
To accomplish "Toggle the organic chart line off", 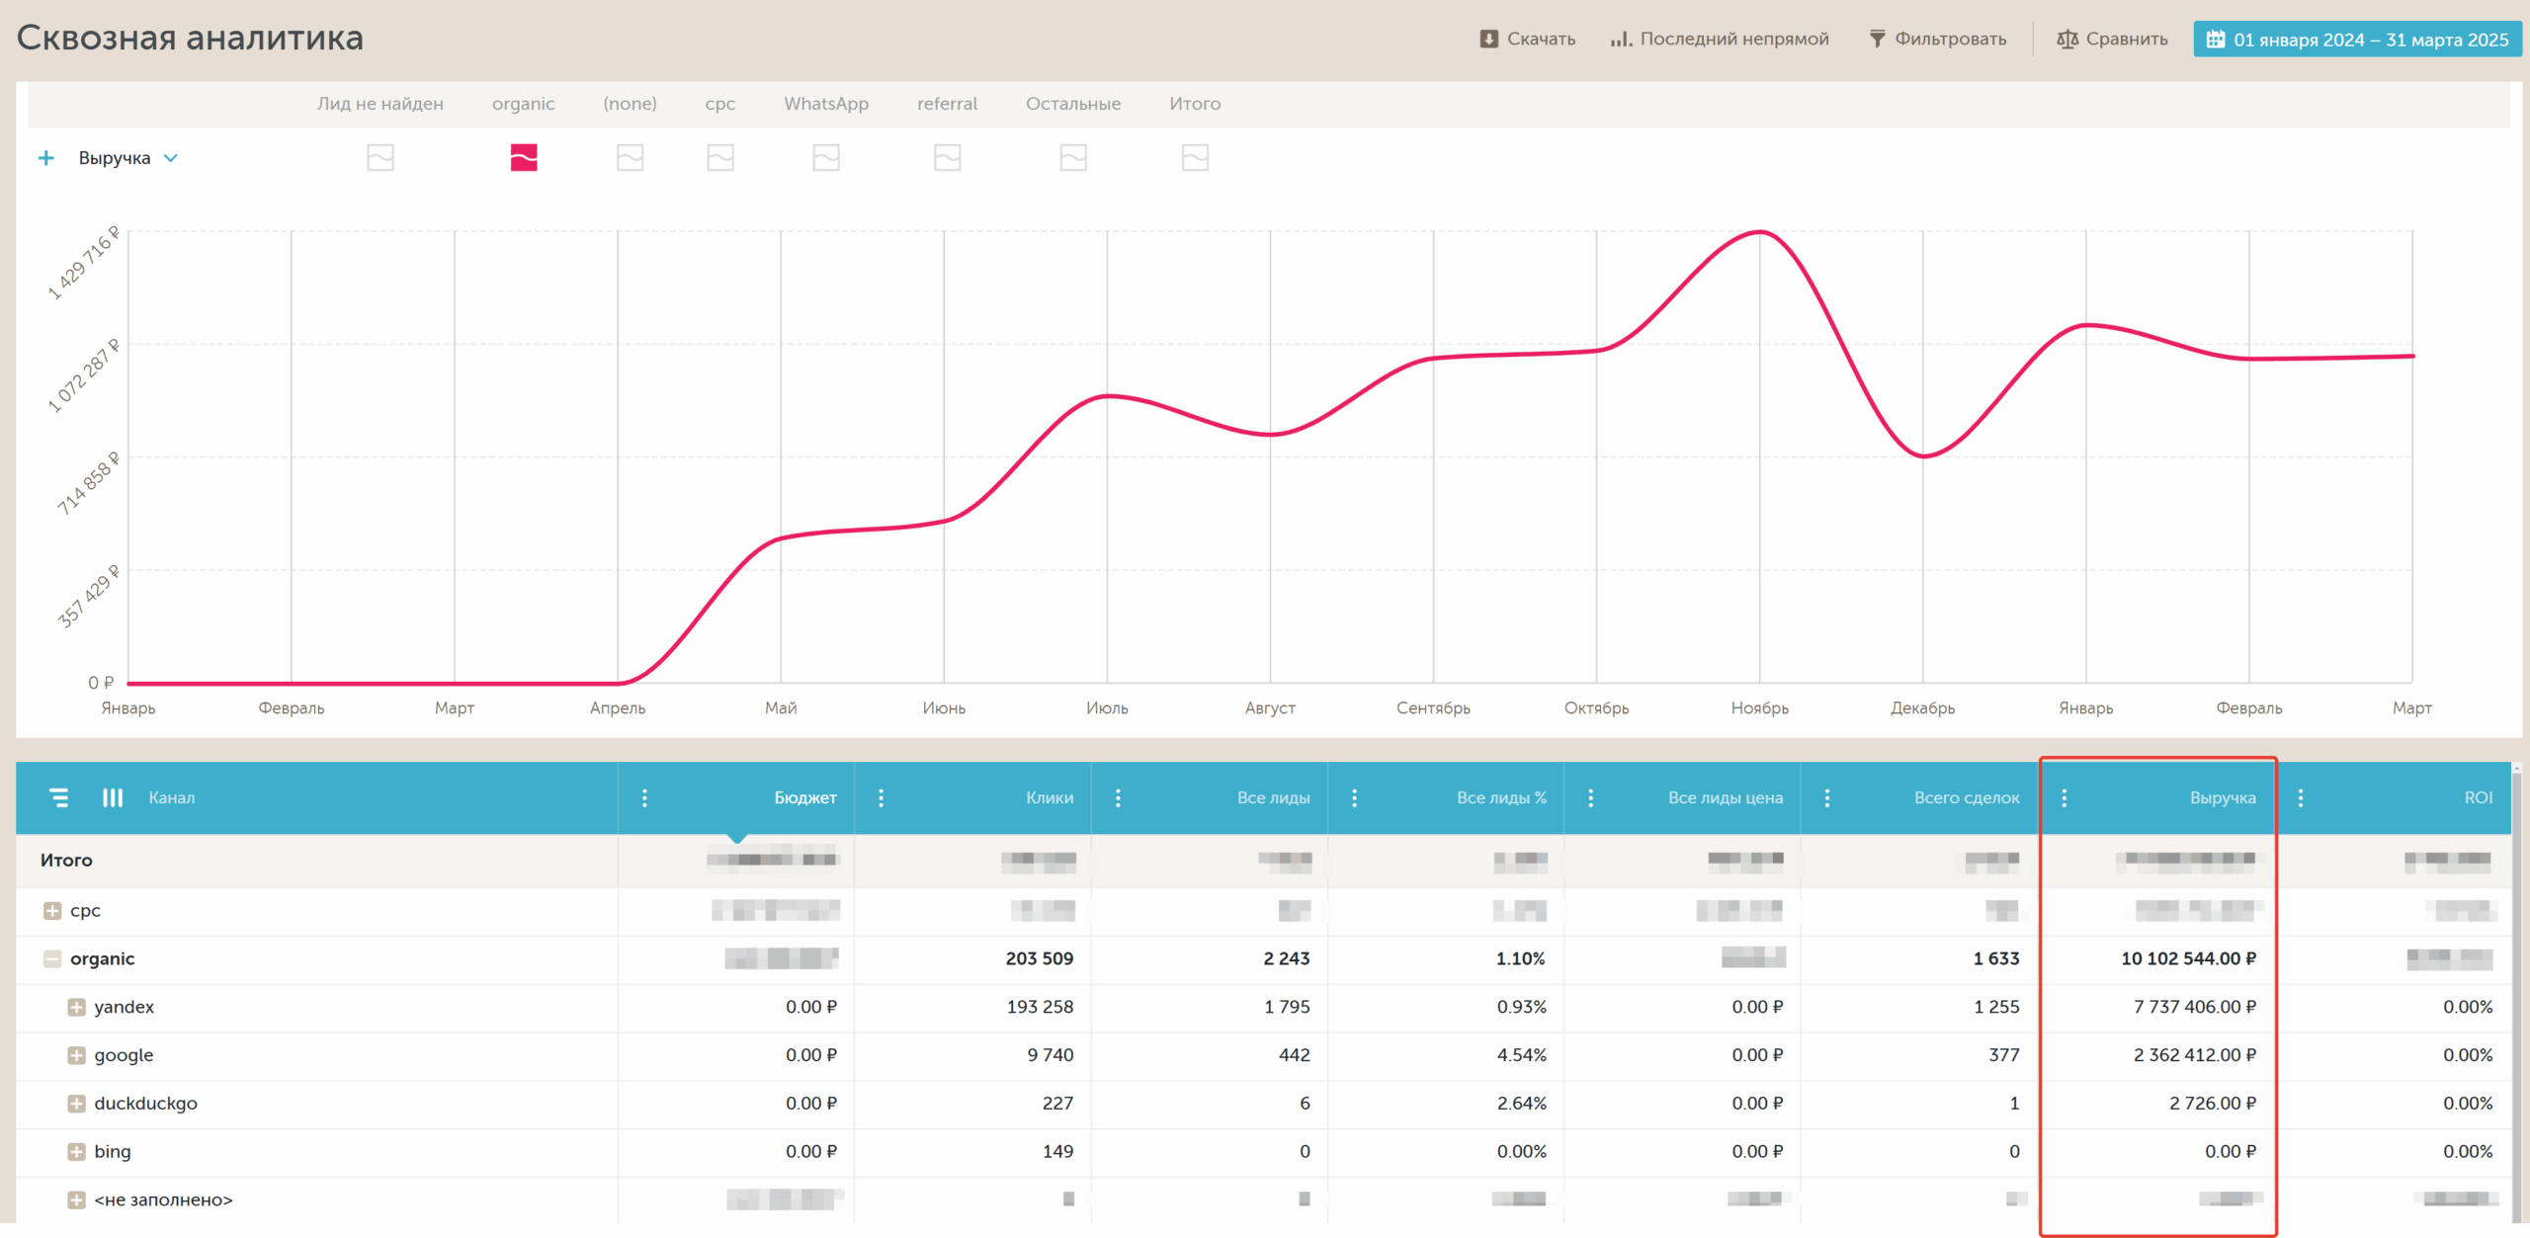I will coord(524,158).
